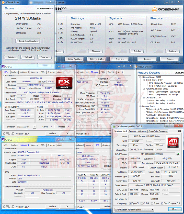
Task: Select the About tab in the CPU-Z Mainboard window
Action: 60,145
